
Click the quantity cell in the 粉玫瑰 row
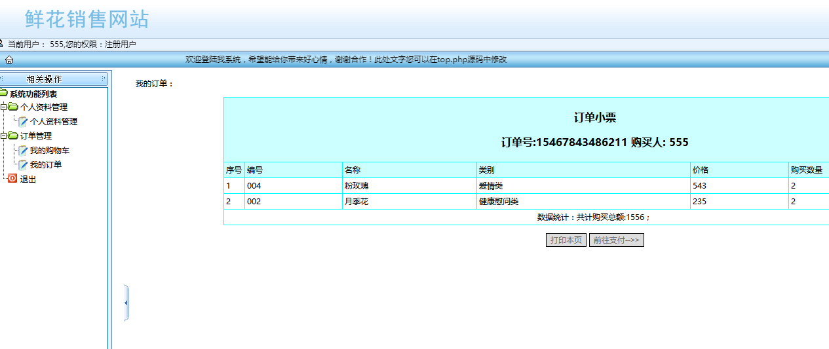pyautogui.click(x=809, y=185)
